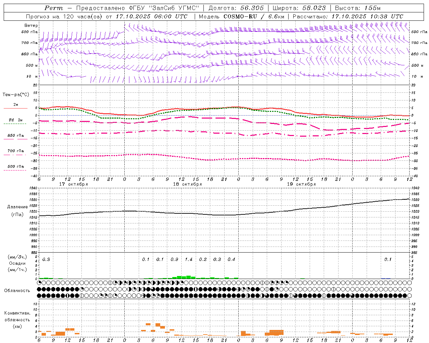Click the "0.4" precipitation value

[231, 260]
